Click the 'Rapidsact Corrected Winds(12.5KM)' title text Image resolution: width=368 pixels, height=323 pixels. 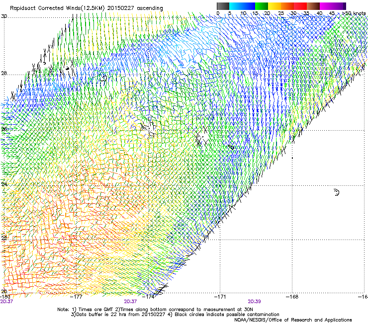click(57, 8)
